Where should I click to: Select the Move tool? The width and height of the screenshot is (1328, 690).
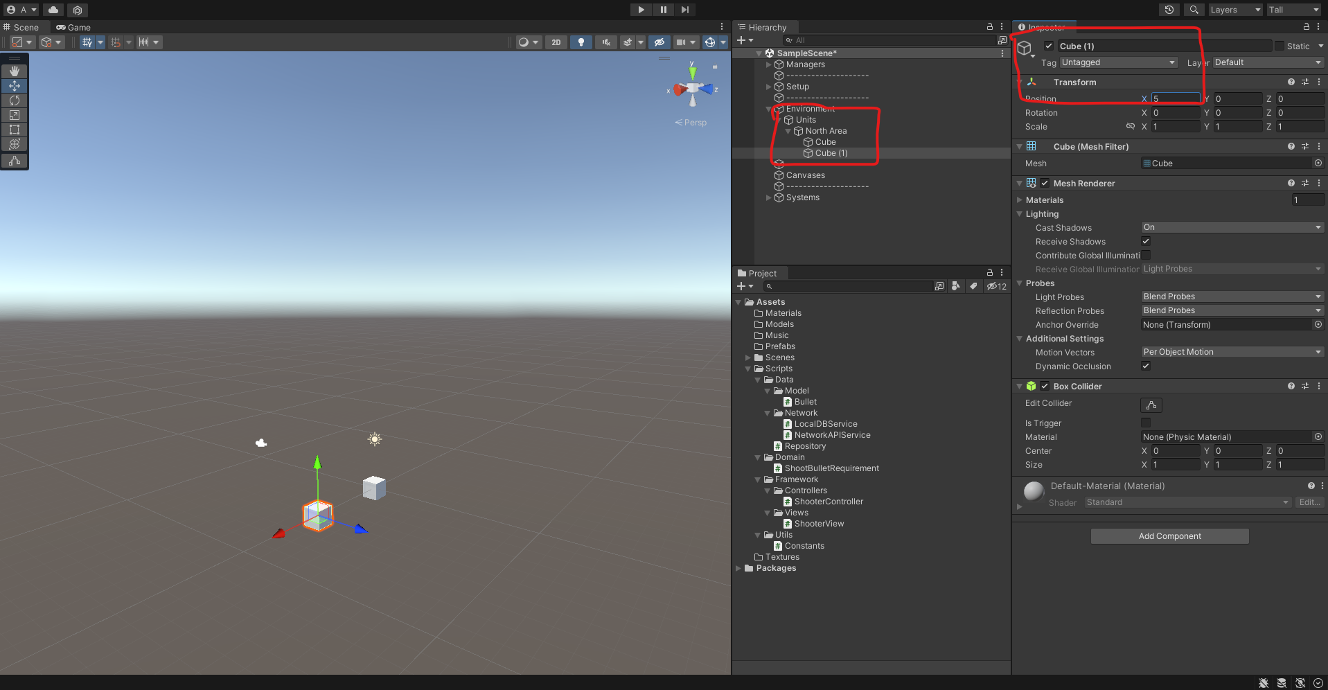point(15,86)
